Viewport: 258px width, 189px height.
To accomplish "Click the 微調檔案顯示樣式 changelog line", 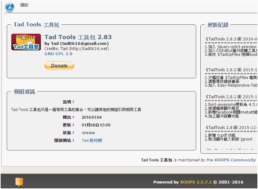I will pos(222,108).
